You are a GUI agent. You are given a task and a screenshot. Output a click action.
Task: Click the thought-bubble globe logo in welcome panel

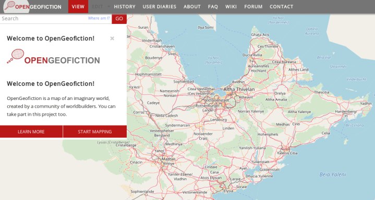click(16, 56)
